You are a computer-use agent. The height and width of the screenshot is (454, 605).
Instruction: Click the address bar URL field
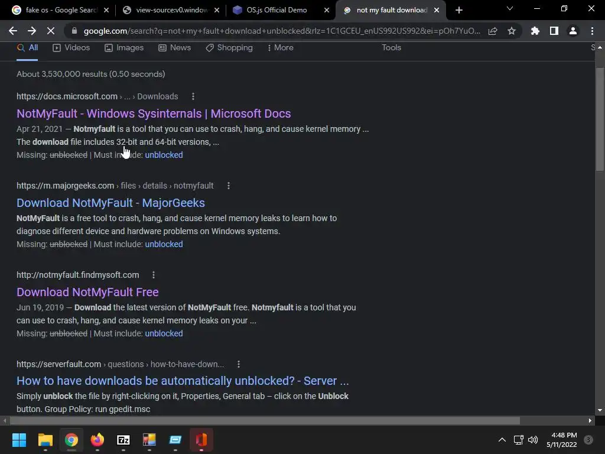tap(282, 31)
